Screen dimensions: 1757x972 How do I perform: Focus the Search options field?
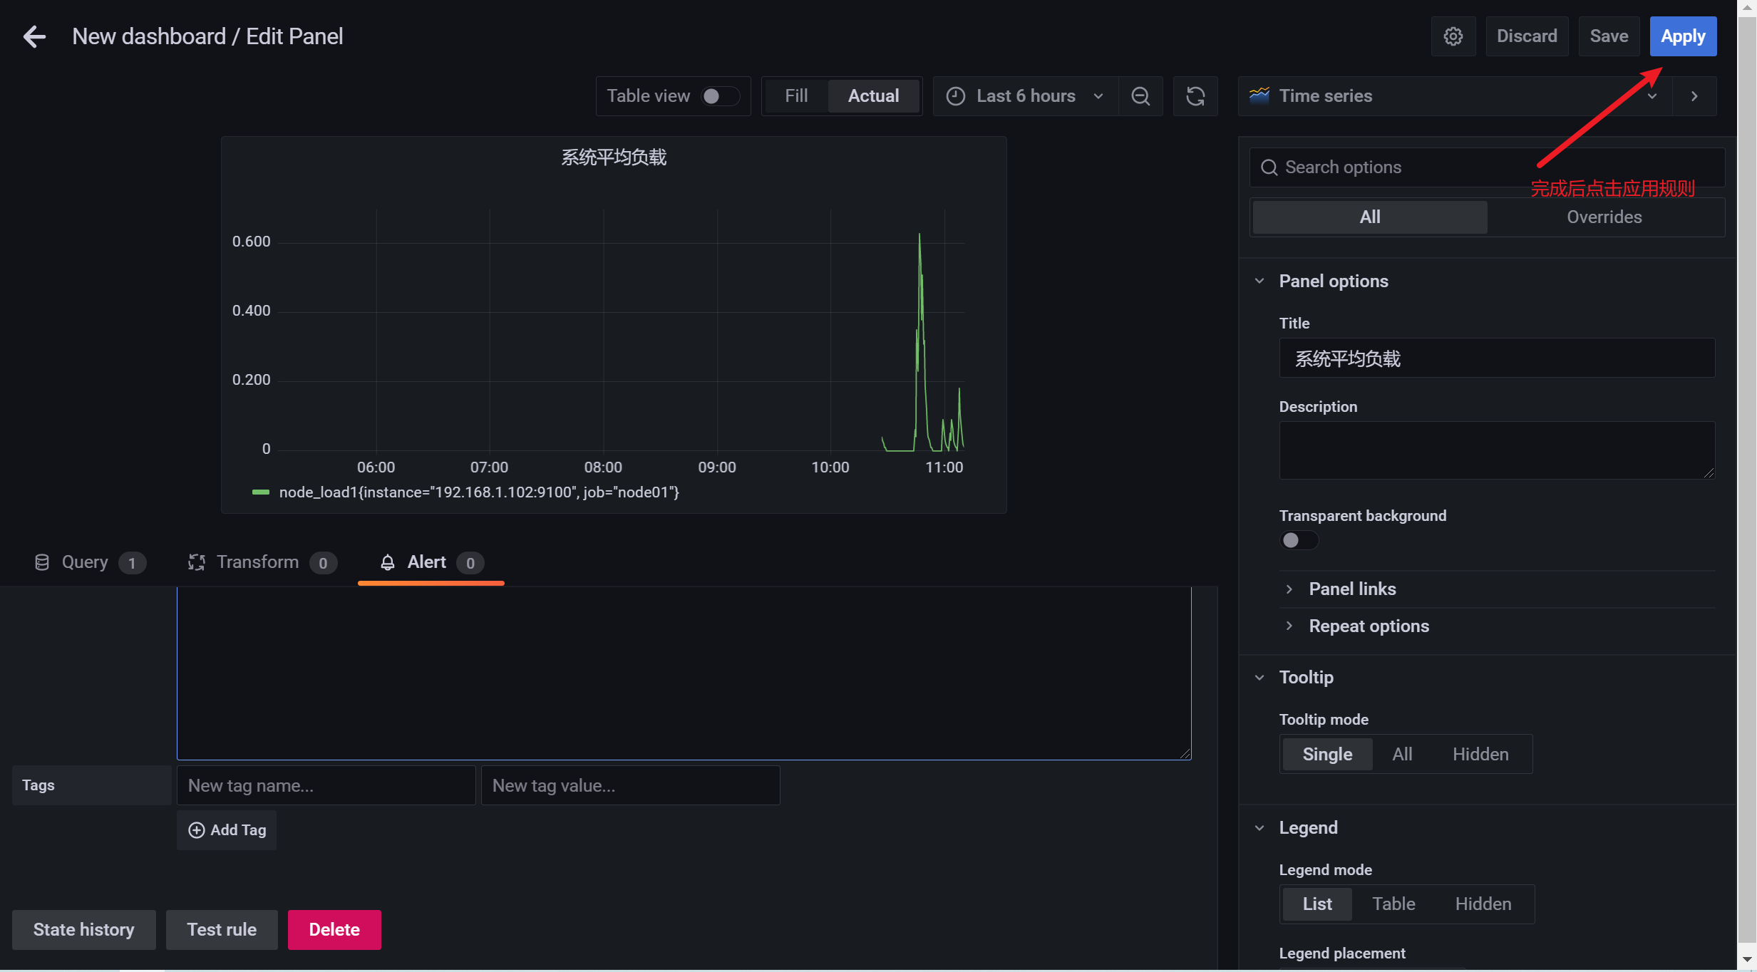click(1487, 167)
